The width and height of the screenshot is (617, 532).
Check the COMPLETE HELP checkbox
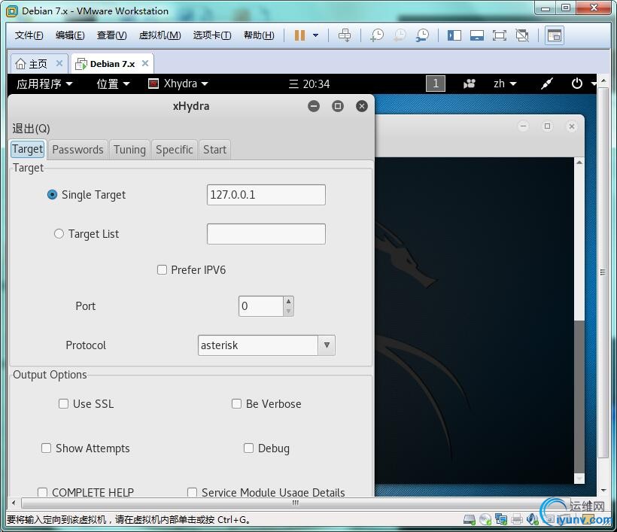(x=42, y=492)
